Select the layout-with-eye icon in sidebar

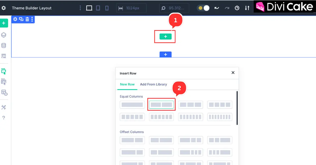coord(4,92)
